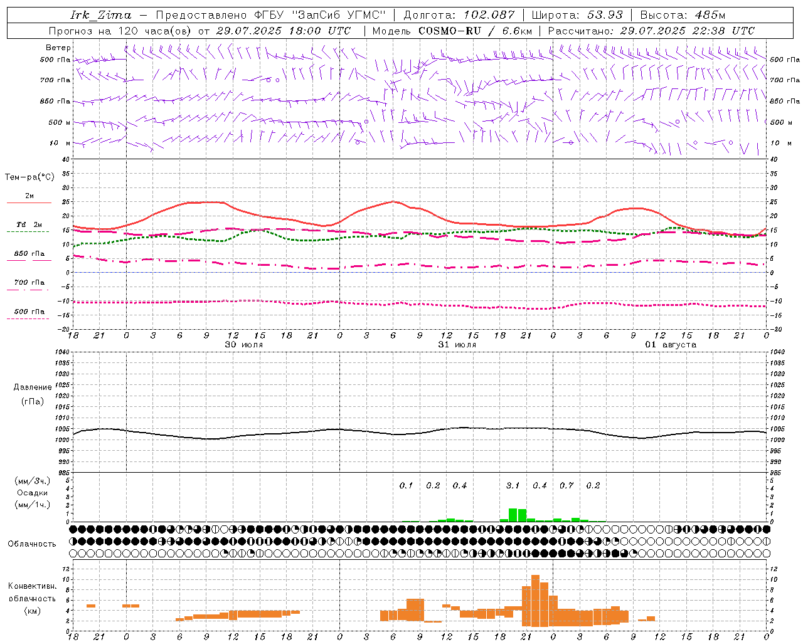Click the Конвективн. convective cloud label
The height and width of the screenshot is (642, 803).
coord(32,586)
